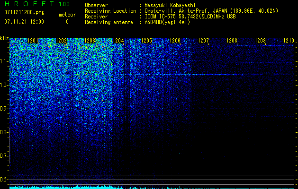Click the ICOM IC-575 receiver text
This screenshot has width=298, height=189.
(x=190, y=17)
